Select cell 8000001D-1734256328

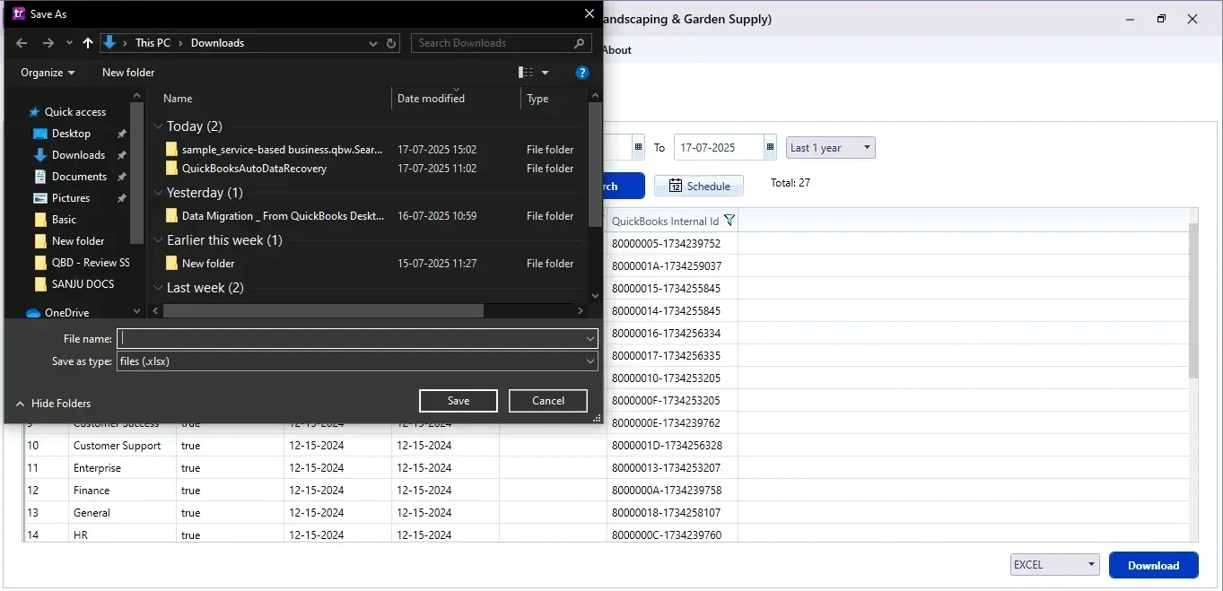(x=672, y=446)
